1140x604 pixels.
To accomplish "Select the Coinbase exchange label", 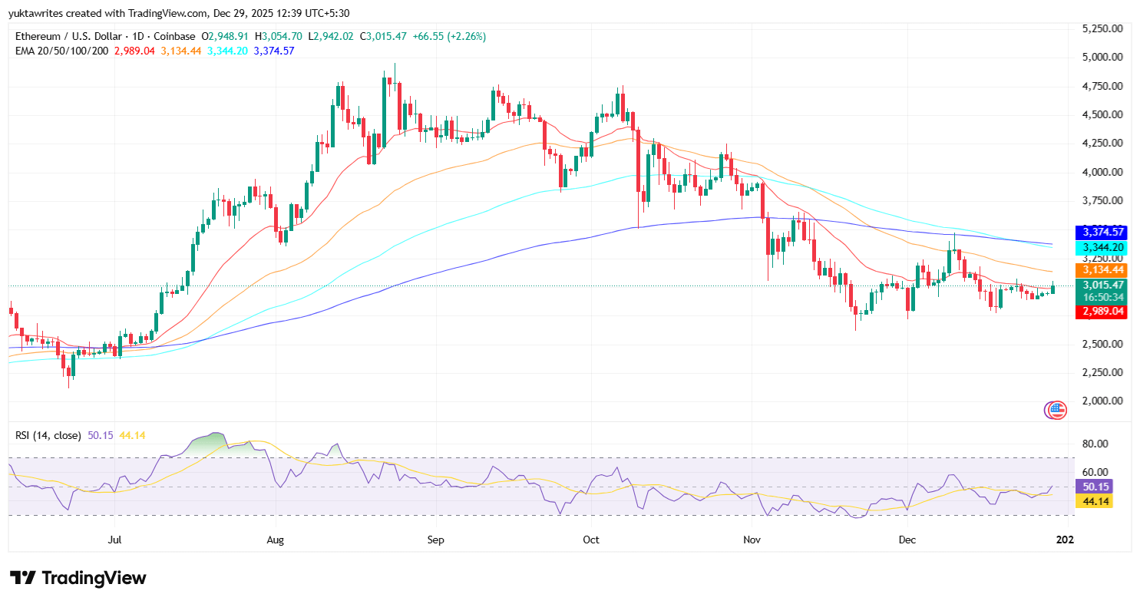I will tap(176, 36).
